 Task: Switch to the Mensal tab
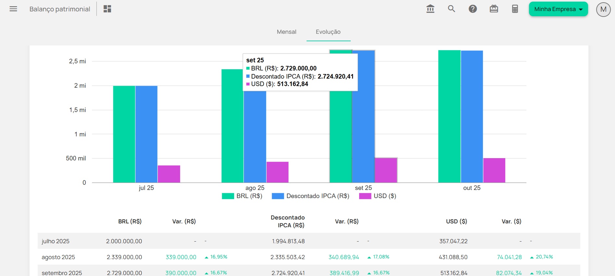286,32
